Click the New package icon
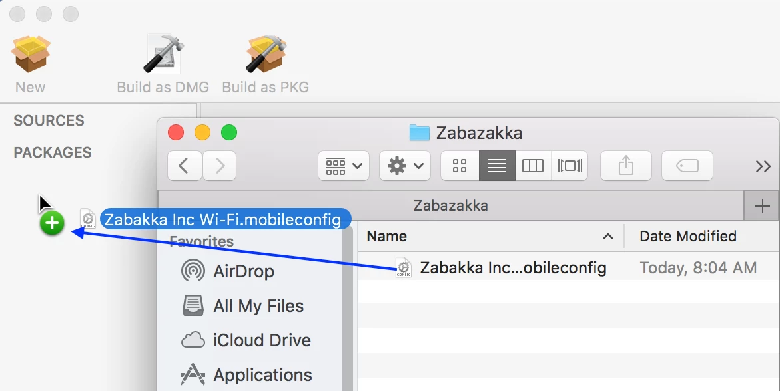 pos(31,54)
